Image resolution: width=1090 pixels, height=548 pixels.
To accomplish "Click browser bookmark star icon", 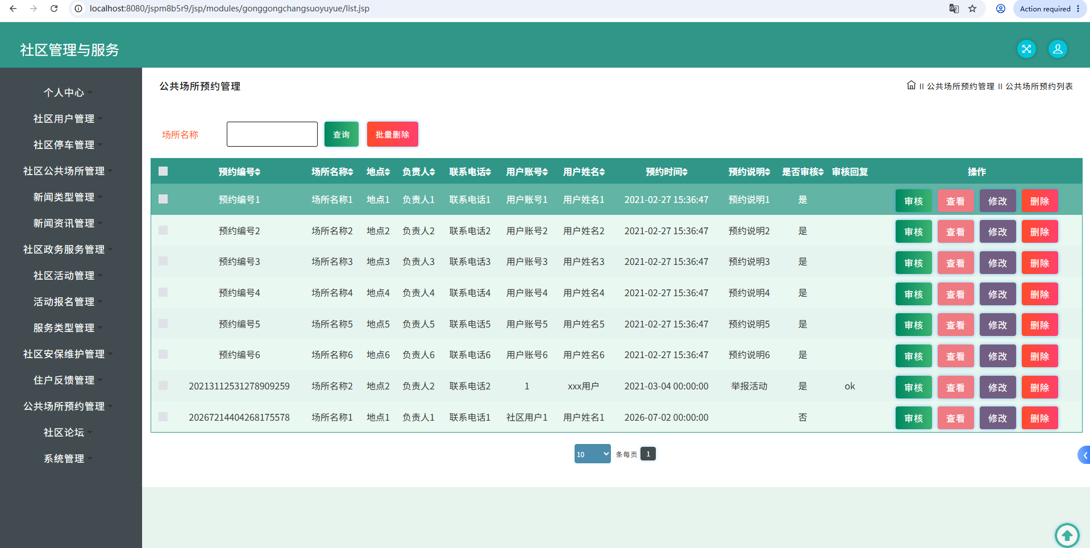I will point(972,9).
